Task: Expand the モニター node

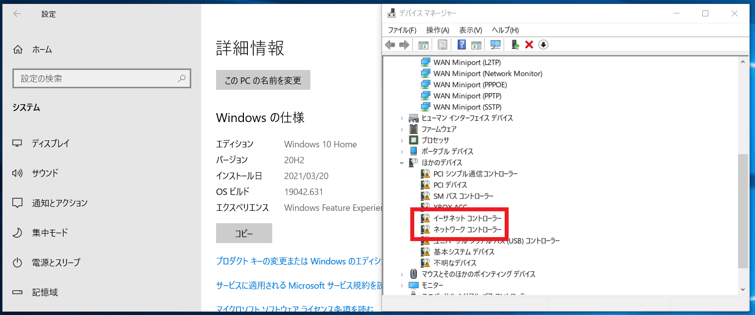Action: pyautogui.click(x=402, y=285)
